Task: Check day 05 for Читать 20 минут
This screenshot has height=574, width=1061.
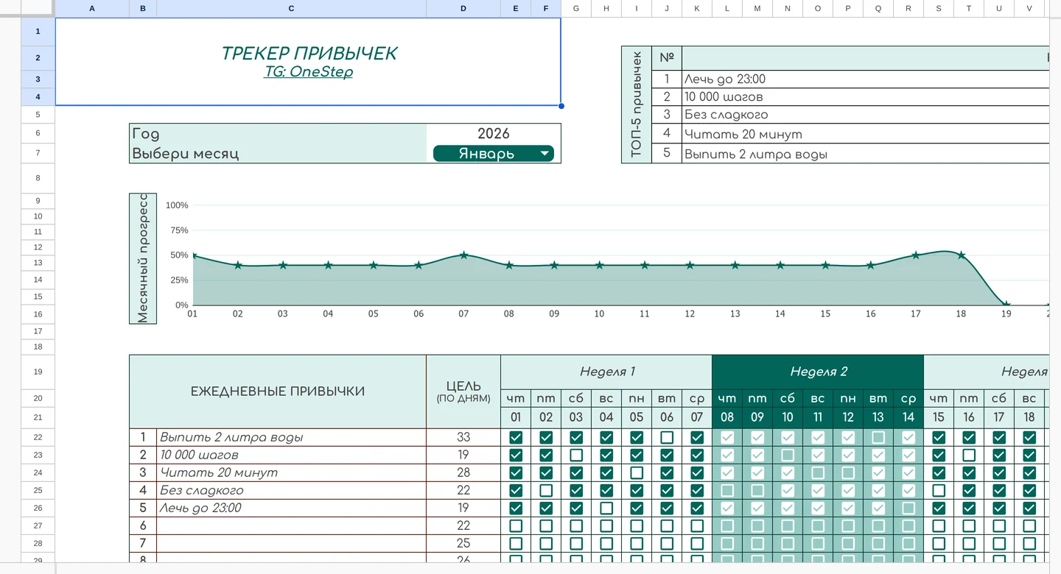Action: coord(637,472)
